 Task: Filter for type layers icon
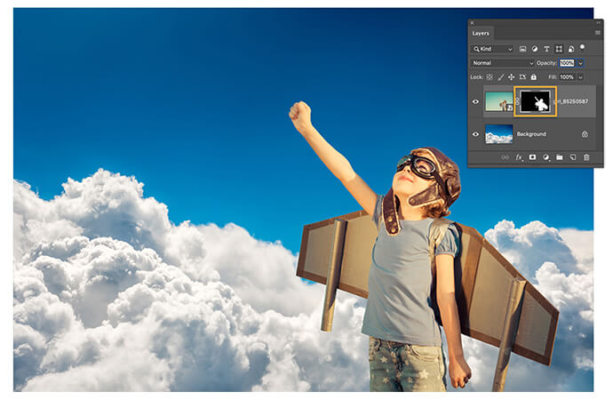point(546,49)
